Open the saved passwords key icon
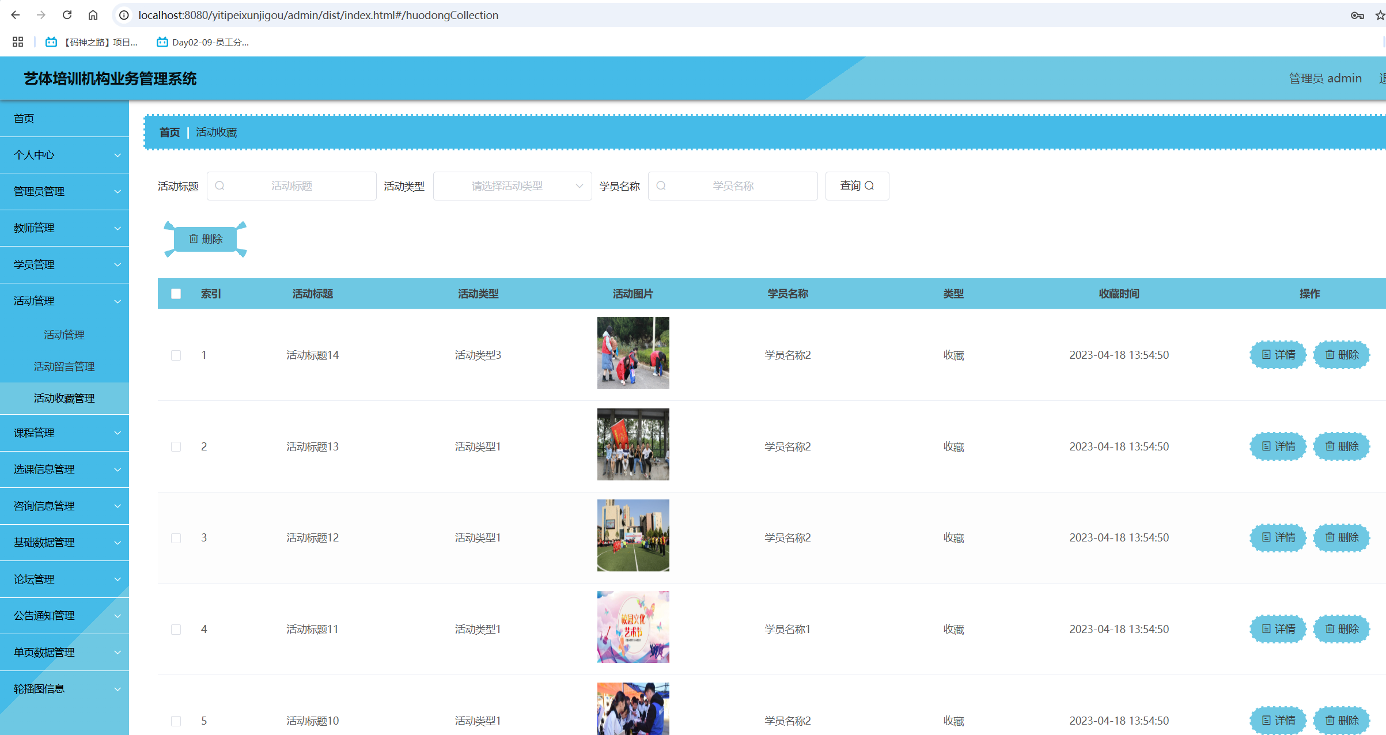This screenshot has height=735, width=1386. (1357, 16)
